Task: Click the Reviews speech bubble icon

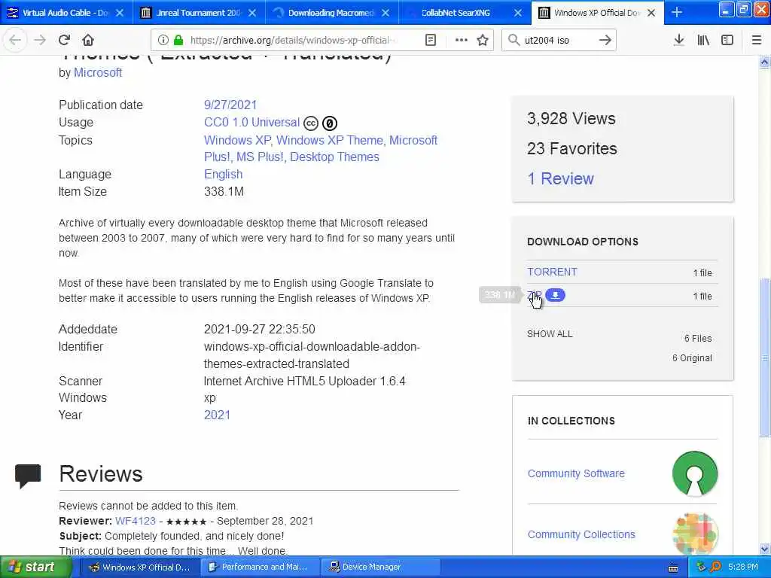Action: pyautogui.click(x=28, y=476)
